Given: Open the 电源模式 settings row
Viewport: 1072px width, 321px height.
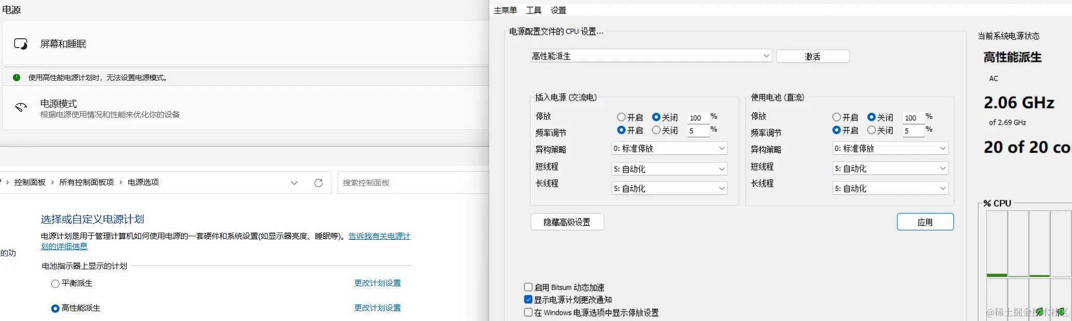Looking at the screenshot, I should point(246,108).
